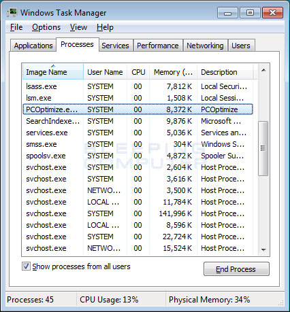
Task: Sort processes by CPU column header
Action: click(138, 72)
